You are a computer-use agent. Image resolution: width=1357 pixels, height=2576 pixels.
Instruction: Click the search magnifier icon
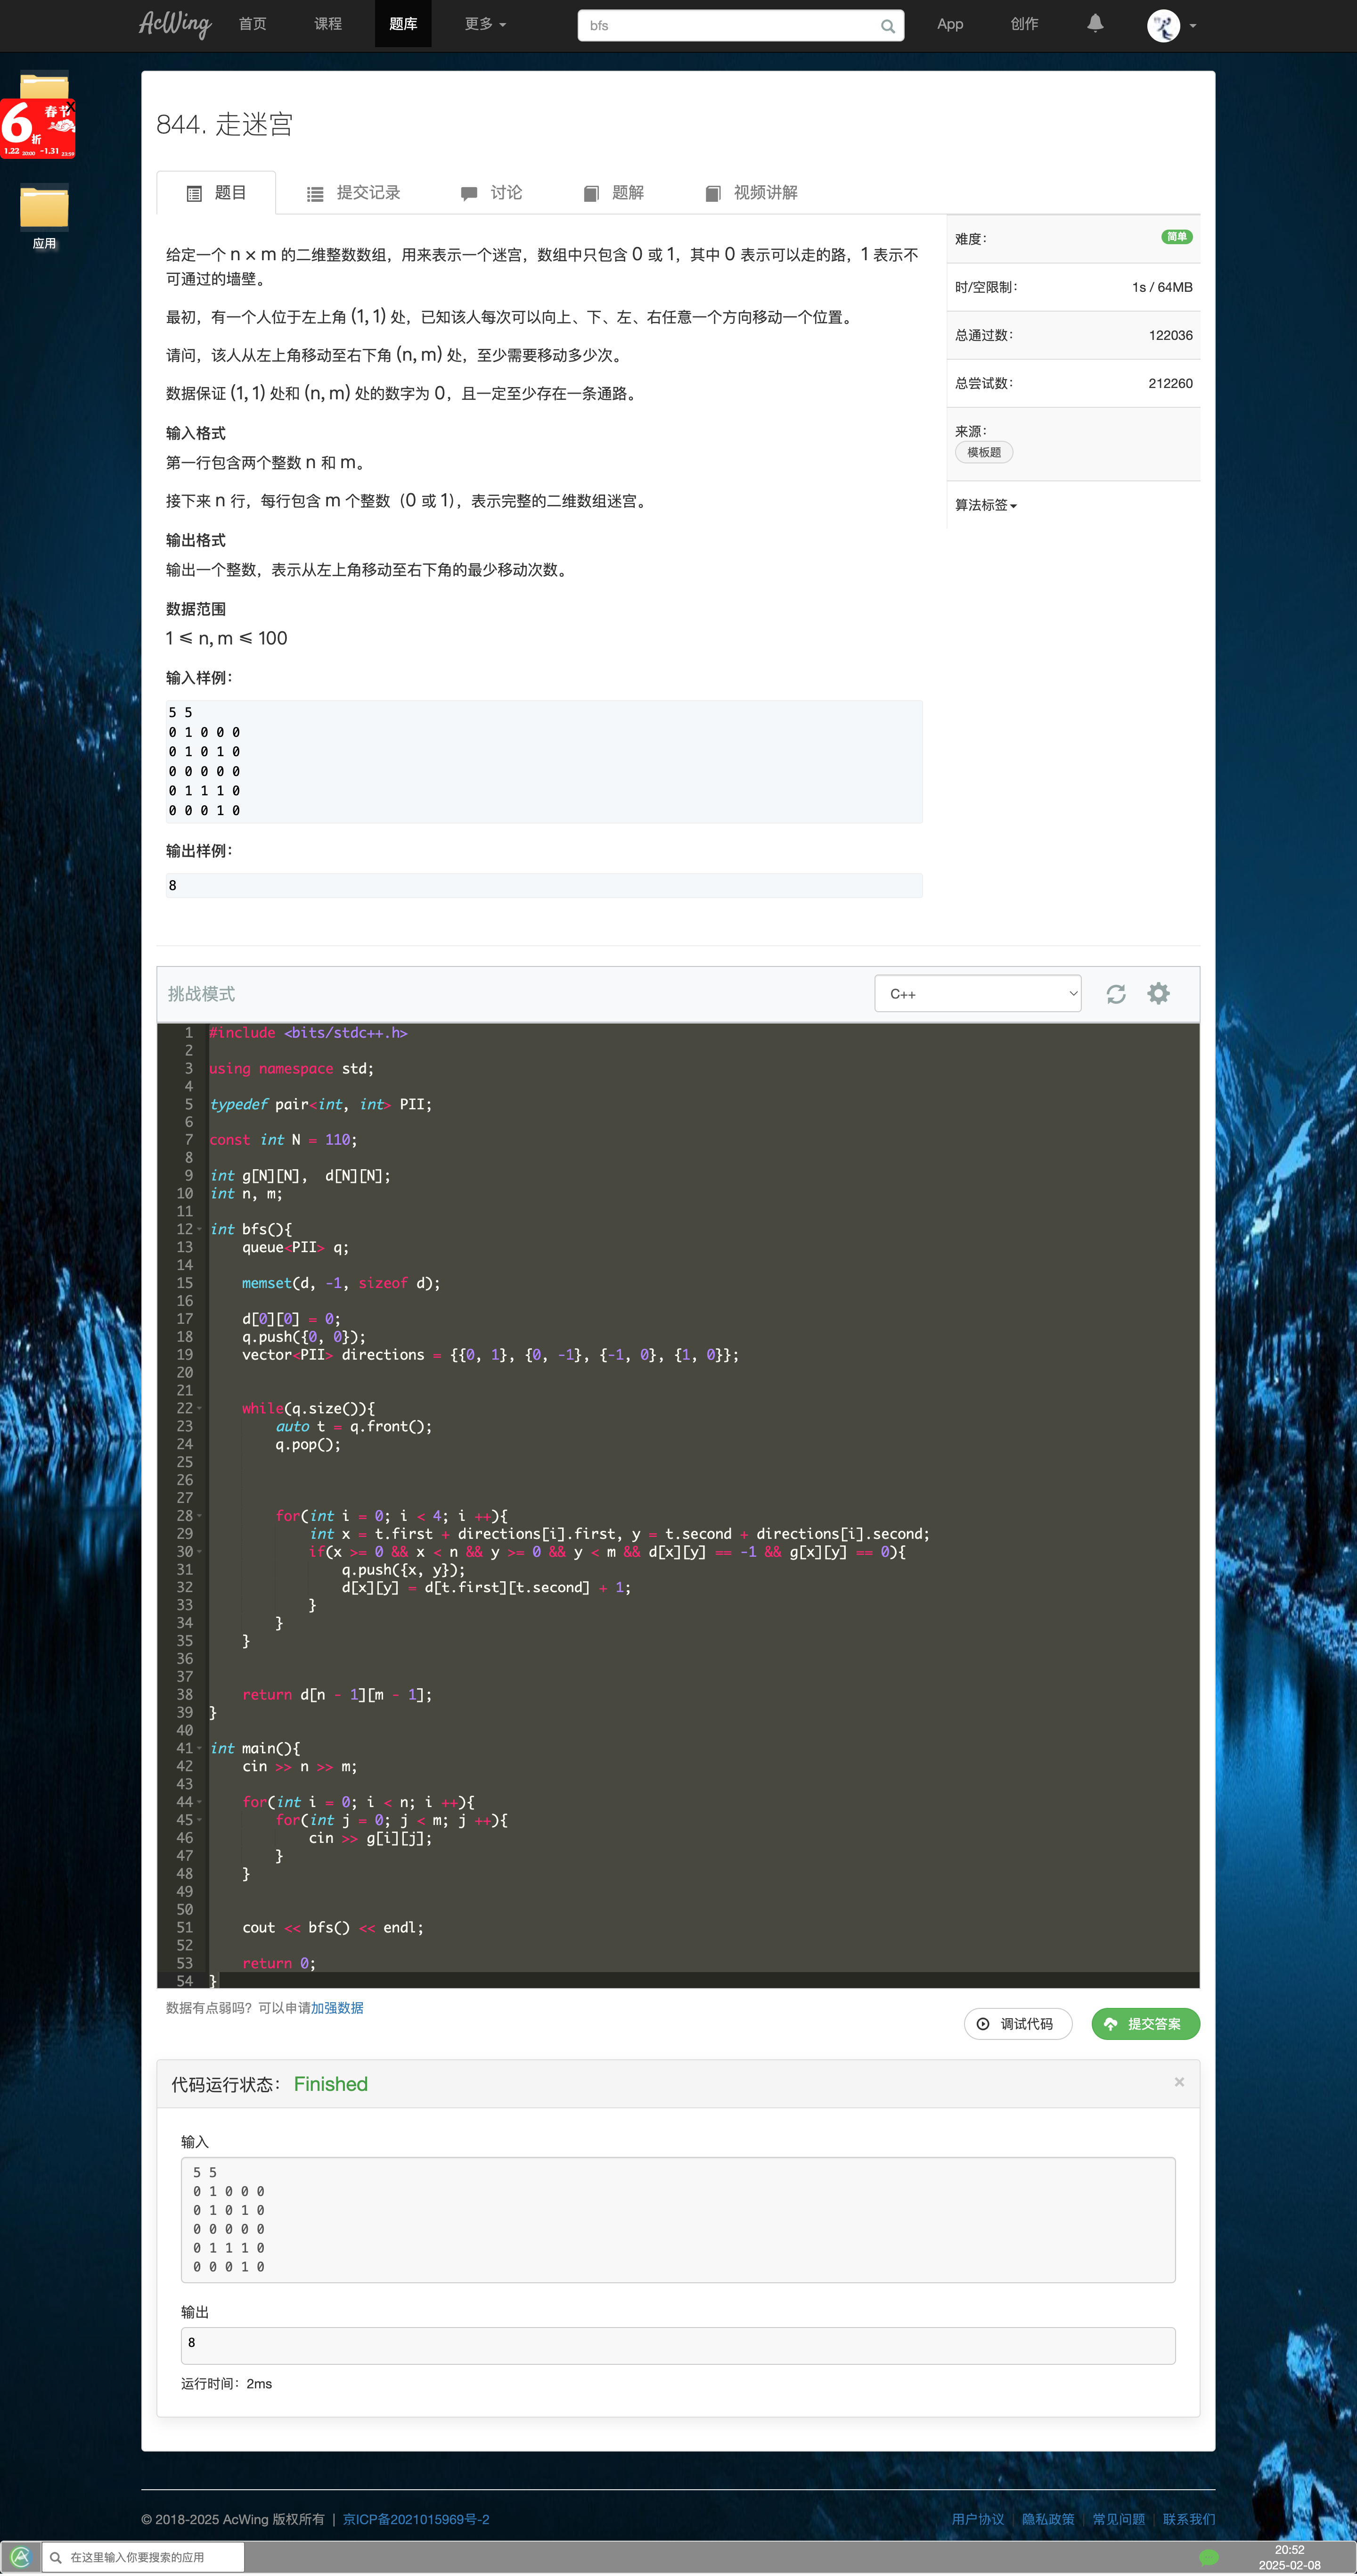point(887,26)
